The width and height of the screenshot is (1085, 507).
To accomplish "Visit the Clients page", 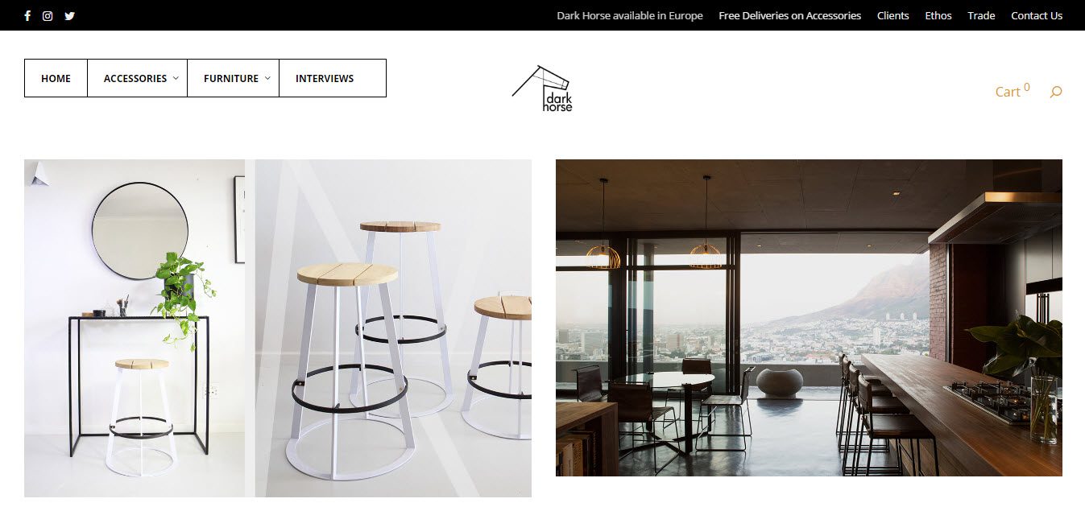I will pos(892,15).
